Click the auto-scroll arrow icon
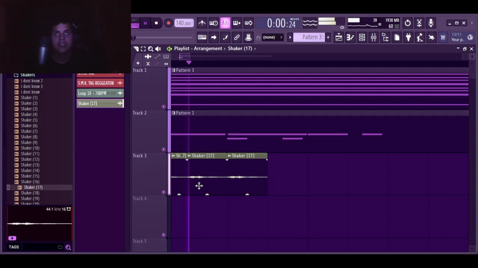This screenshot has width=478, height=268. click(x=214, y=37)
